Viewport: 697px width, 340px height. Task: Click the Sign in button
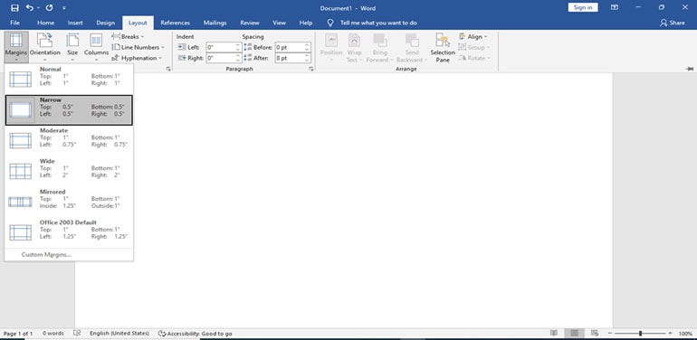(583, 7)
